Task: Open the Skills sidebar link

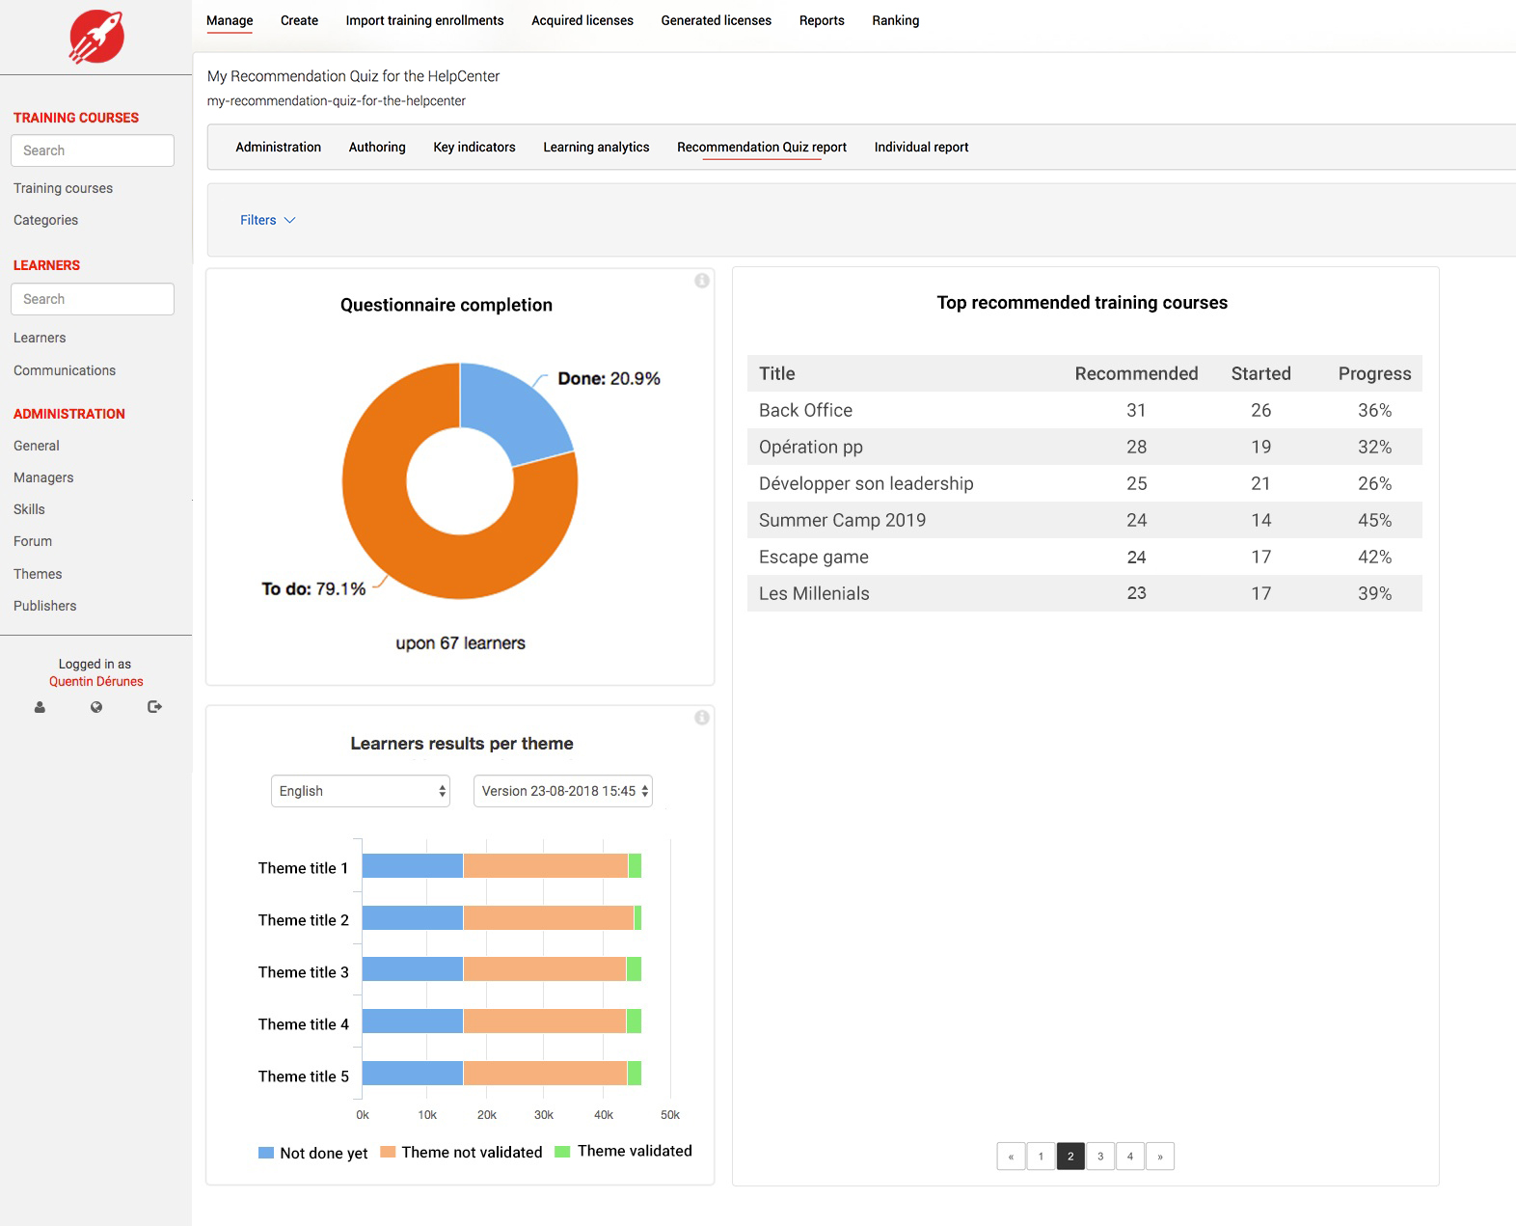Action: pos(29,509)
